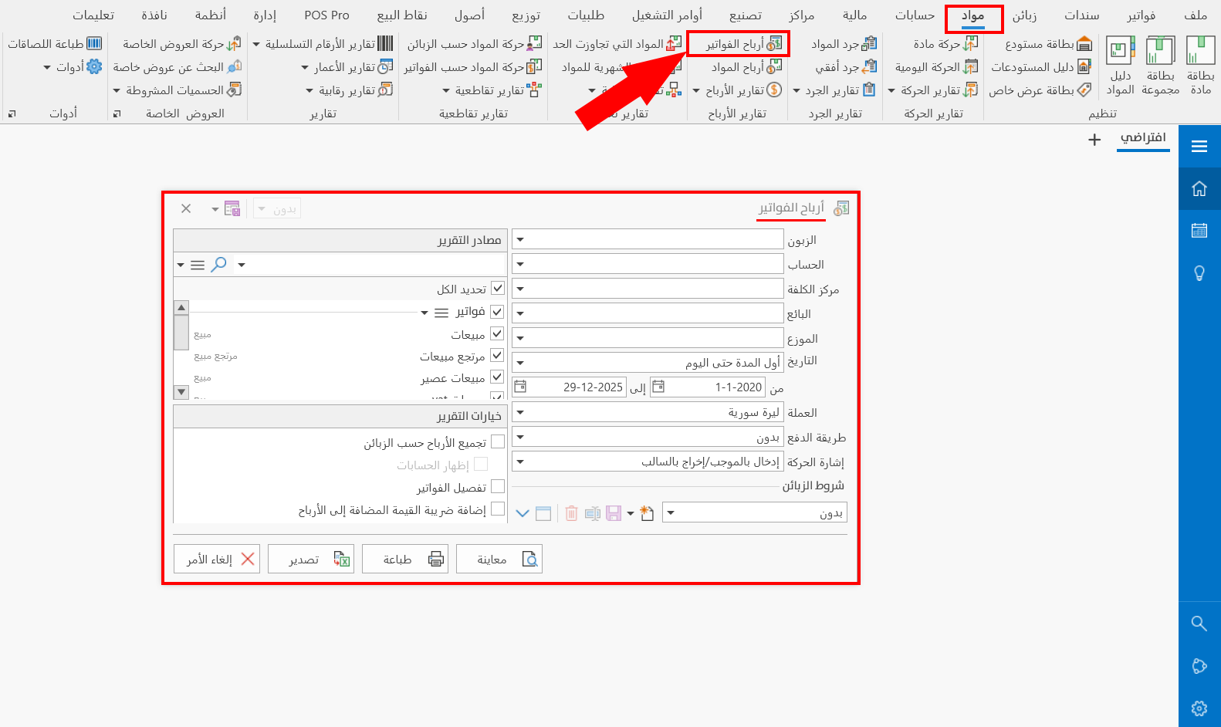Viewport: 1221px width, 727px height.
Task: Open settings gear in blue sidebar
Action: 1199,708
